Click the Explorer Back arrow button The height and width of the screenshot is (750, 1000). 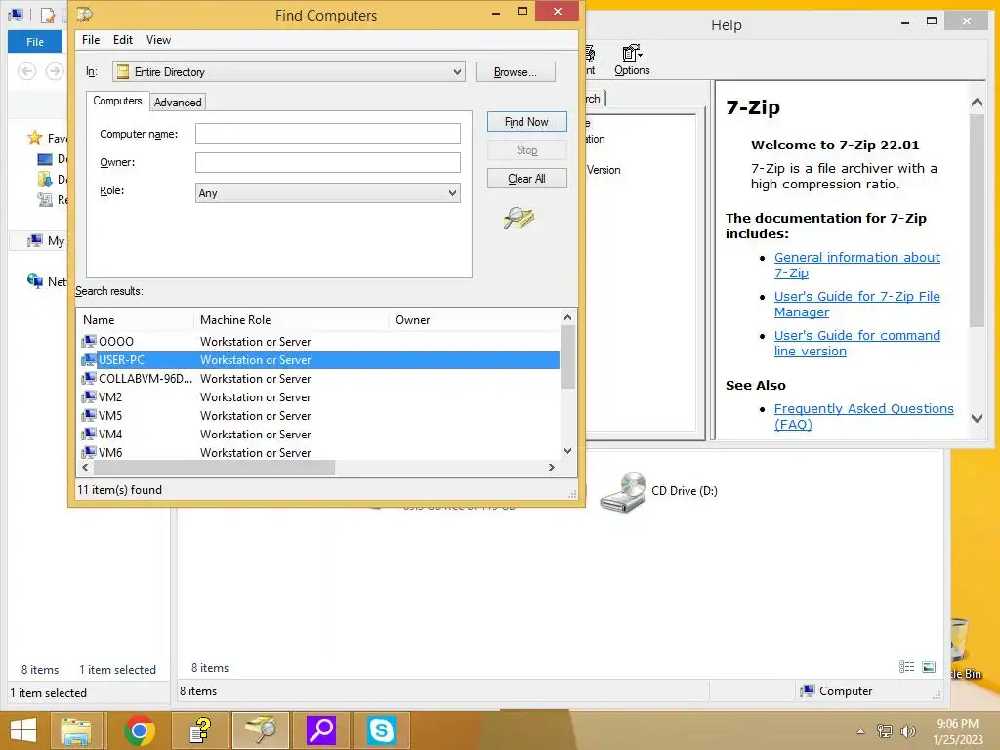pos(26,70)
